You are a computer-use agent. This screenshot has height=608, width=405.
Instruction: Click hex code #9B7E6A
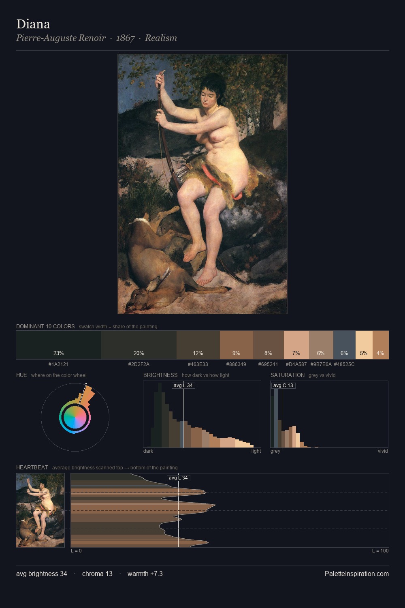click(321, 364)
